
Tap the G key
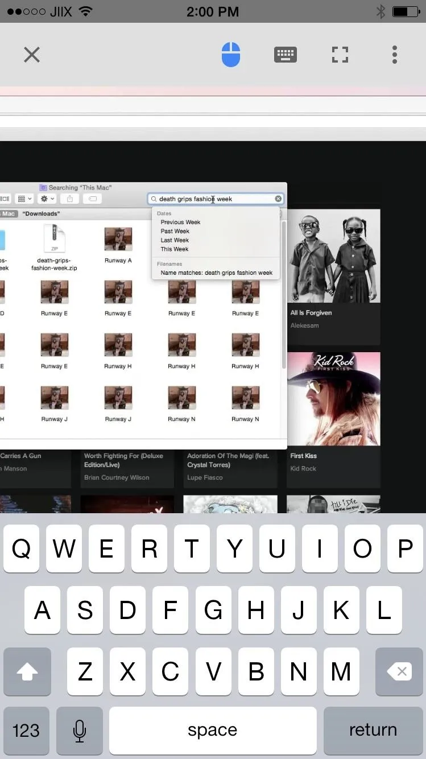(x=213, y=610)
